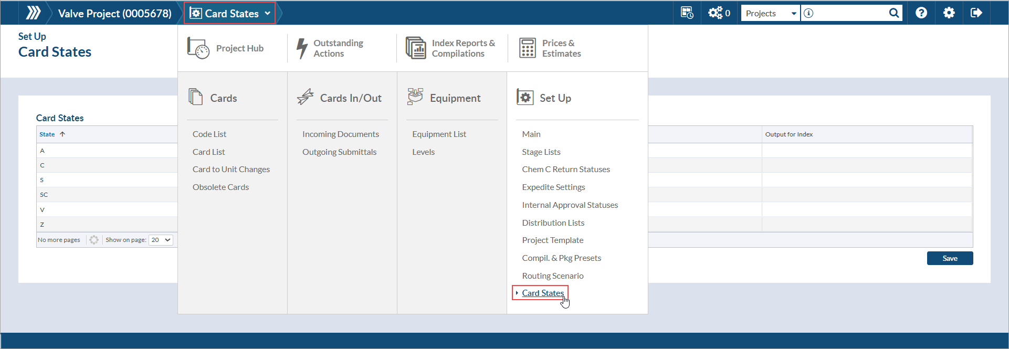Select Card List menu item
Screen dimensions: 1009x349
tap(208, 152)
